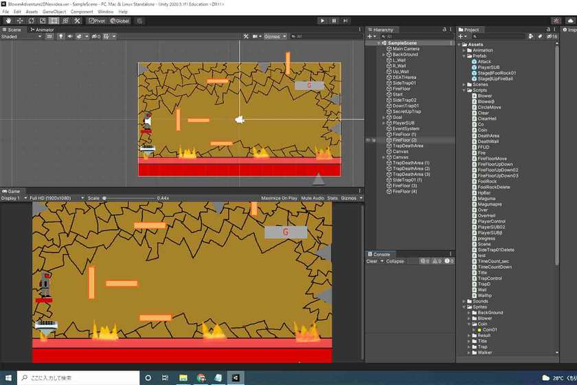
Task: Click the Step frame button
Action: click(x=346, y=21)
